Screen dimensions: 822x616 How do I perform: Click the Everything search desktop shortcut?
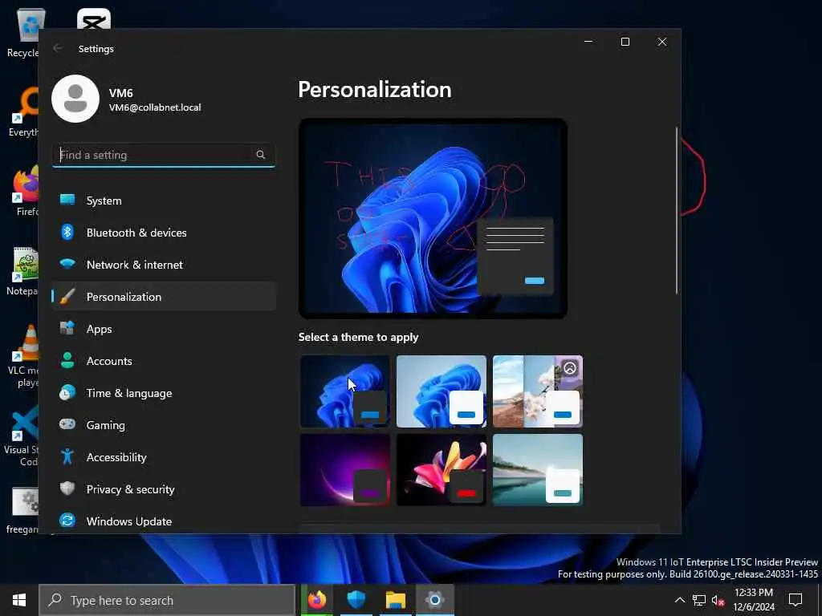23,112
